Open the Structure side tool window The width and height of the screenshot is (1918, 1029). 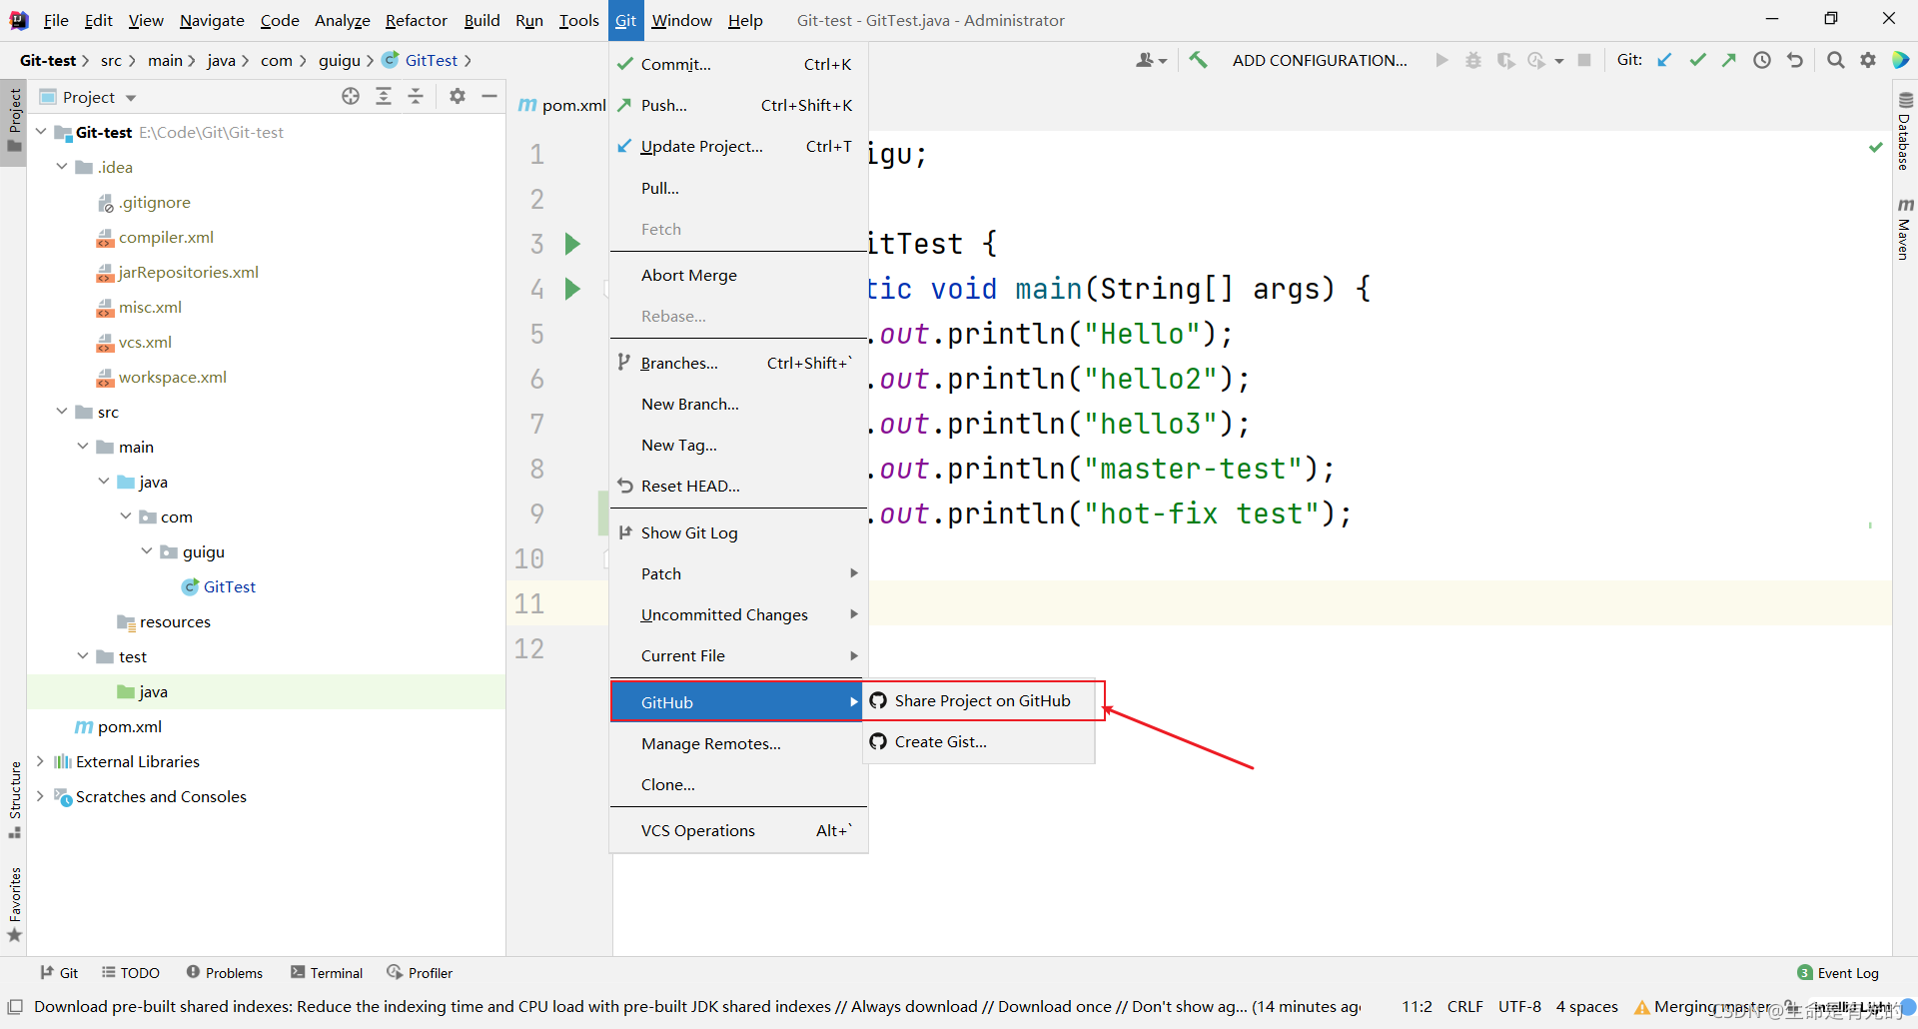pyautogui.click(x=14, y=799)
